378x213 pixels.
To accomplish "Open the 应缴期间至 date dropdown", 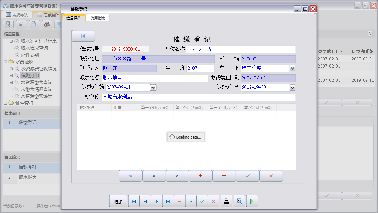I will [292, 88].
